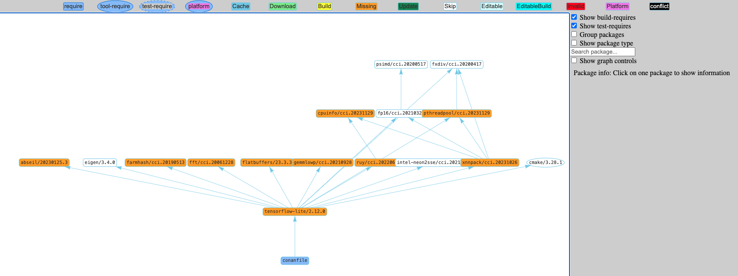
Task: Click the orange Missing legend swatch
Action: pos(366,6)
